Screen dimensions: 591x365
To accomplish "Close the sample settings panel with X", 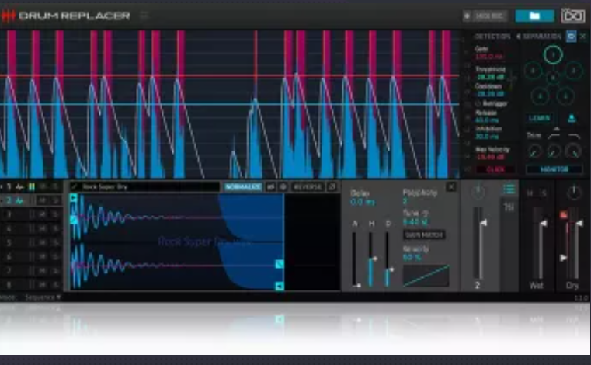I will (451, 186).
